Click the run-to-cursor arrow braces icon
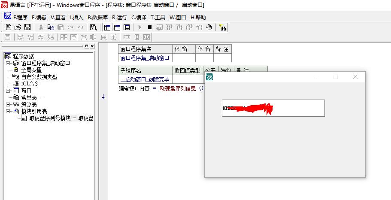The height and width of the screenshot is (200, 391). [199, 27]
